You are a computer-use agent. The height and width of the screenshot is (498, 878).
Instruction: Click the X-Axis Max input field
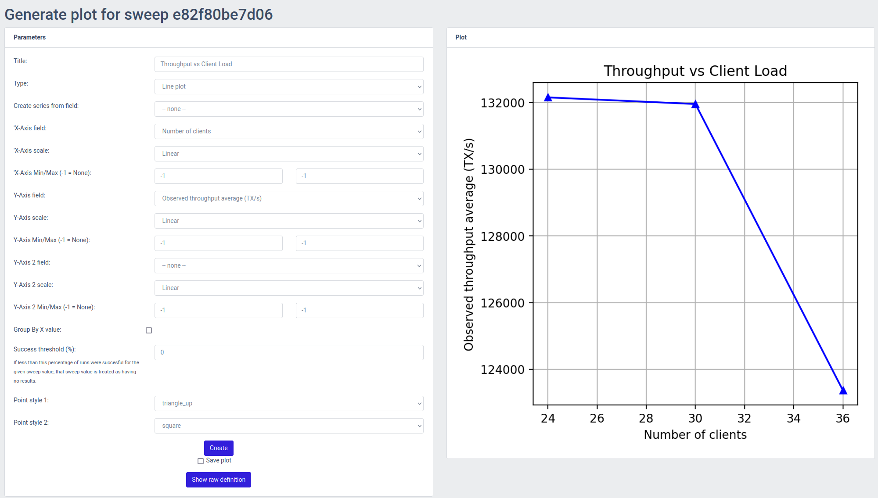coord(359,176)
